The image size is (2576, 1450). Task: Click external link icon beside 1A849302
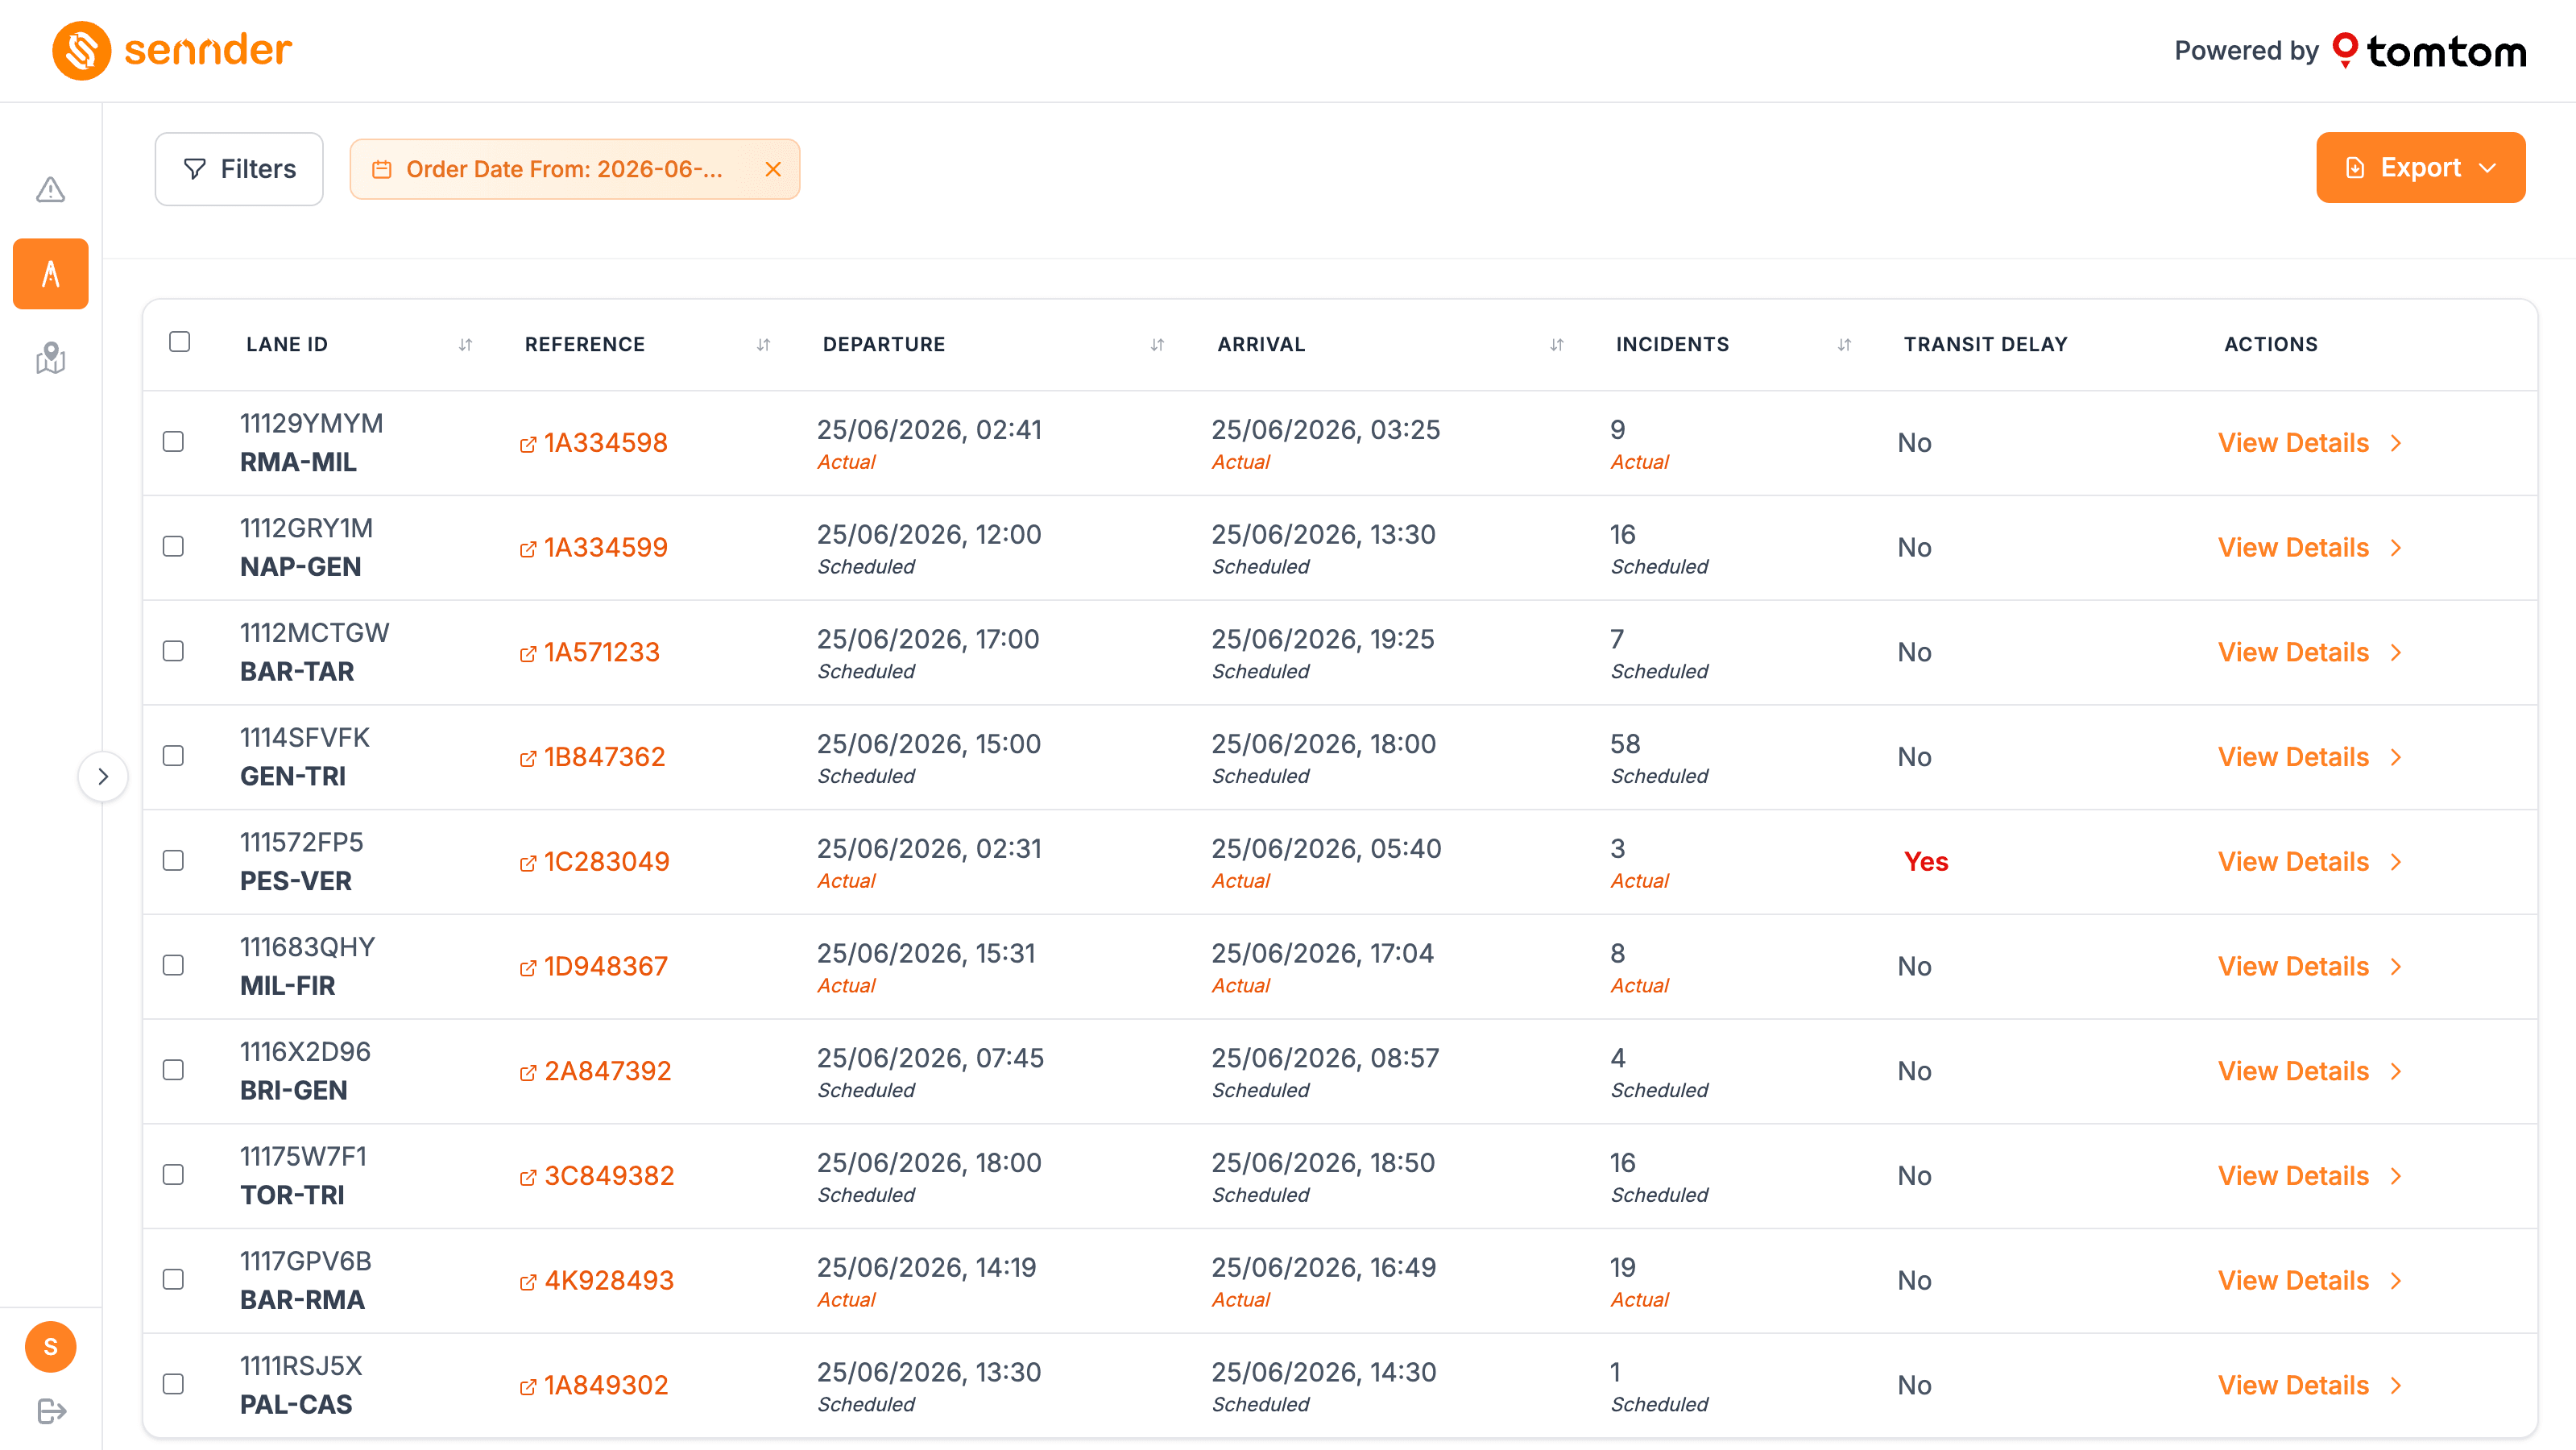tap(528, 1387)
